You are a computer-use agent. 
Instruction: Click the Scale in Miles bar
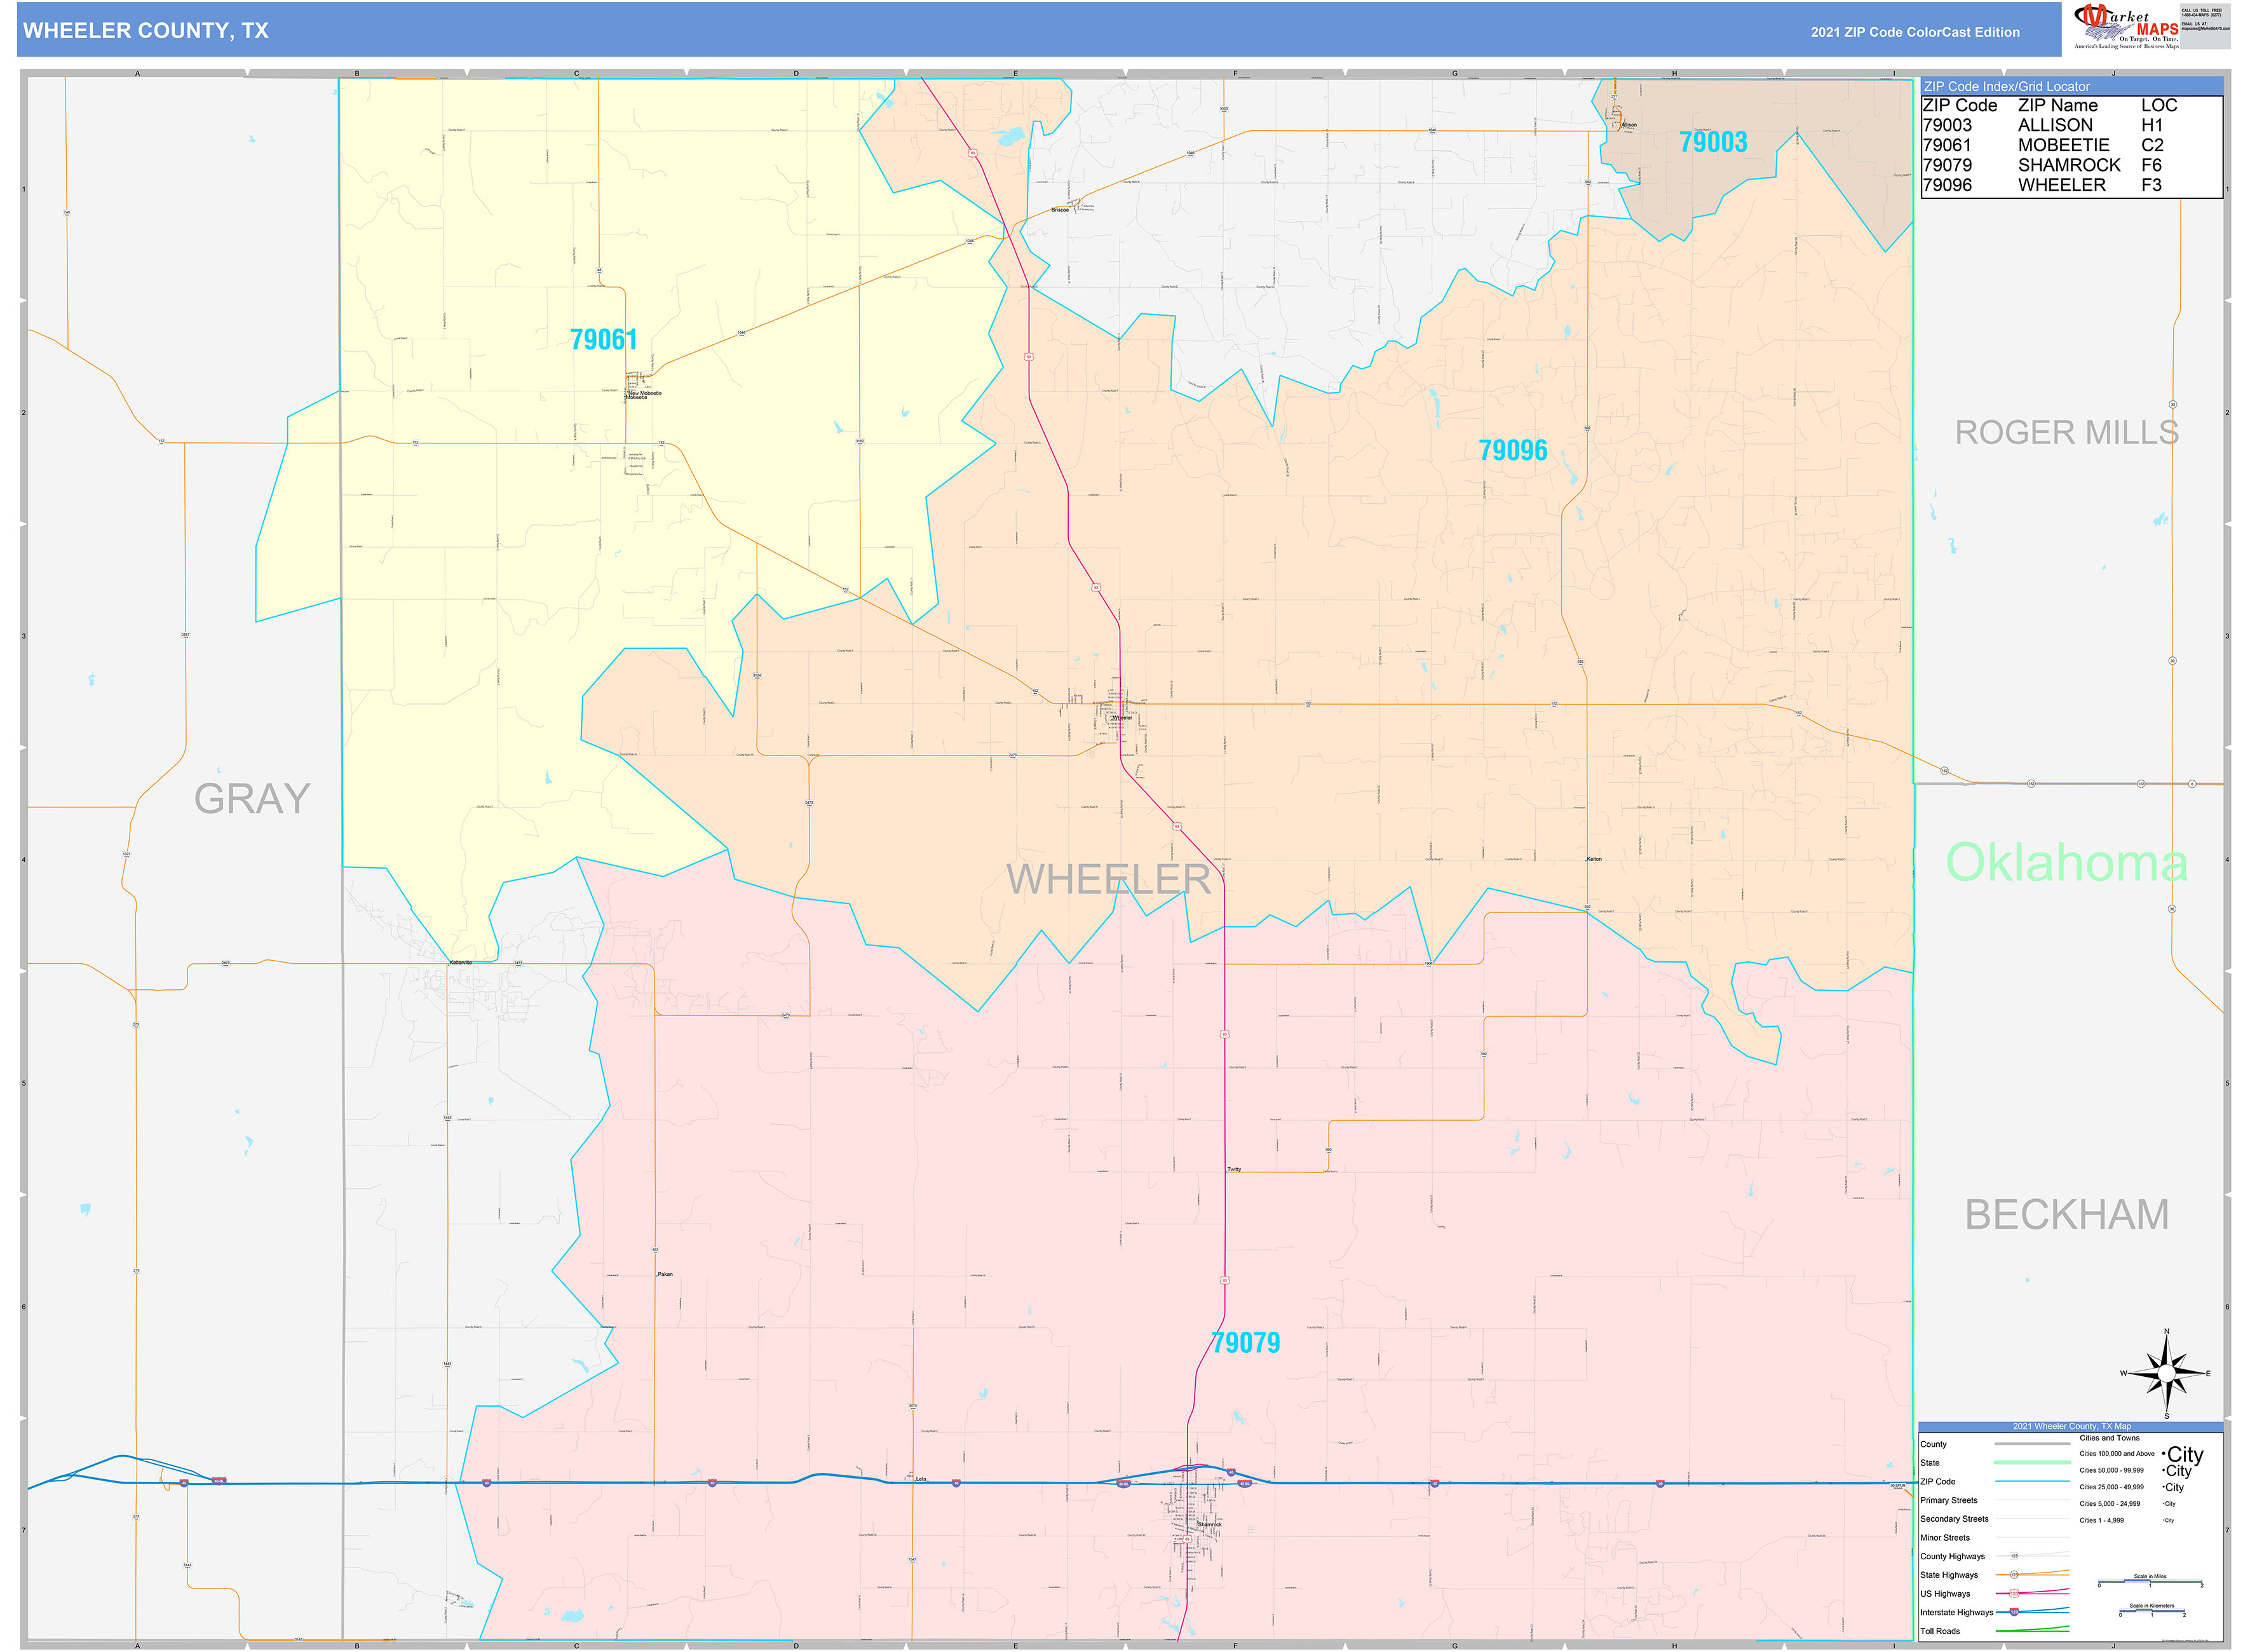(x=2151, y=1582)
